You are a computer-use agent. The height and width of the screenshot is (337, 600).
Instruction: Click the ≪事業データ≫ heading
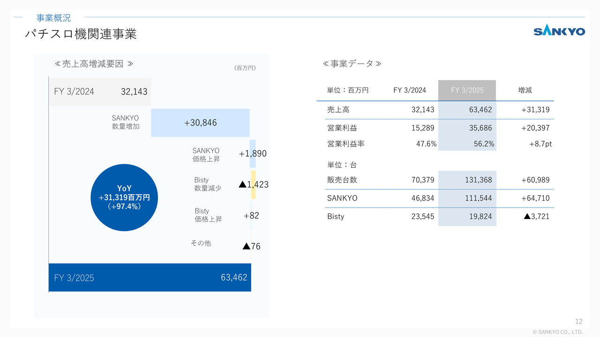pyautogui.click(x=352, y=64)
